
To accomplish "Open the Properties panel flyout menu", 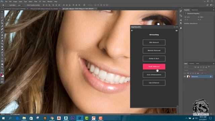I will click(214, 10).
